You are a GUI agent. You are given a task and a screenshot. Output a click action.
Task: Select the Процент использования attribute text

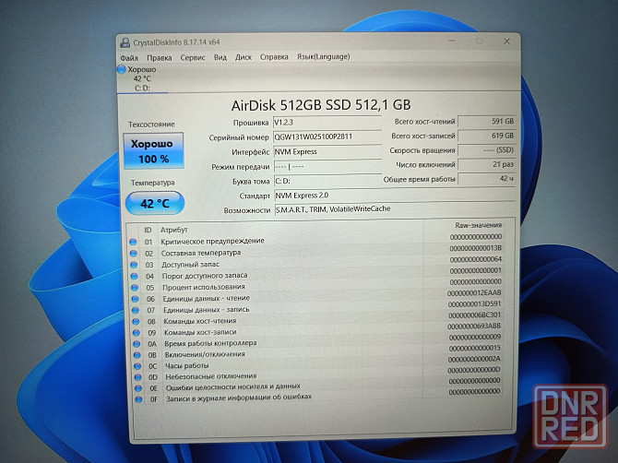tap(203, 287)
